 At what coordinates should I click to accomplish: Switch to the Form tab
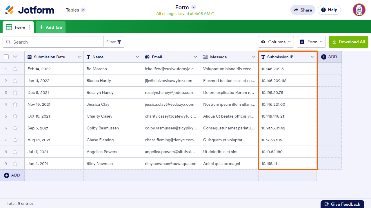(x=17, y=27)
